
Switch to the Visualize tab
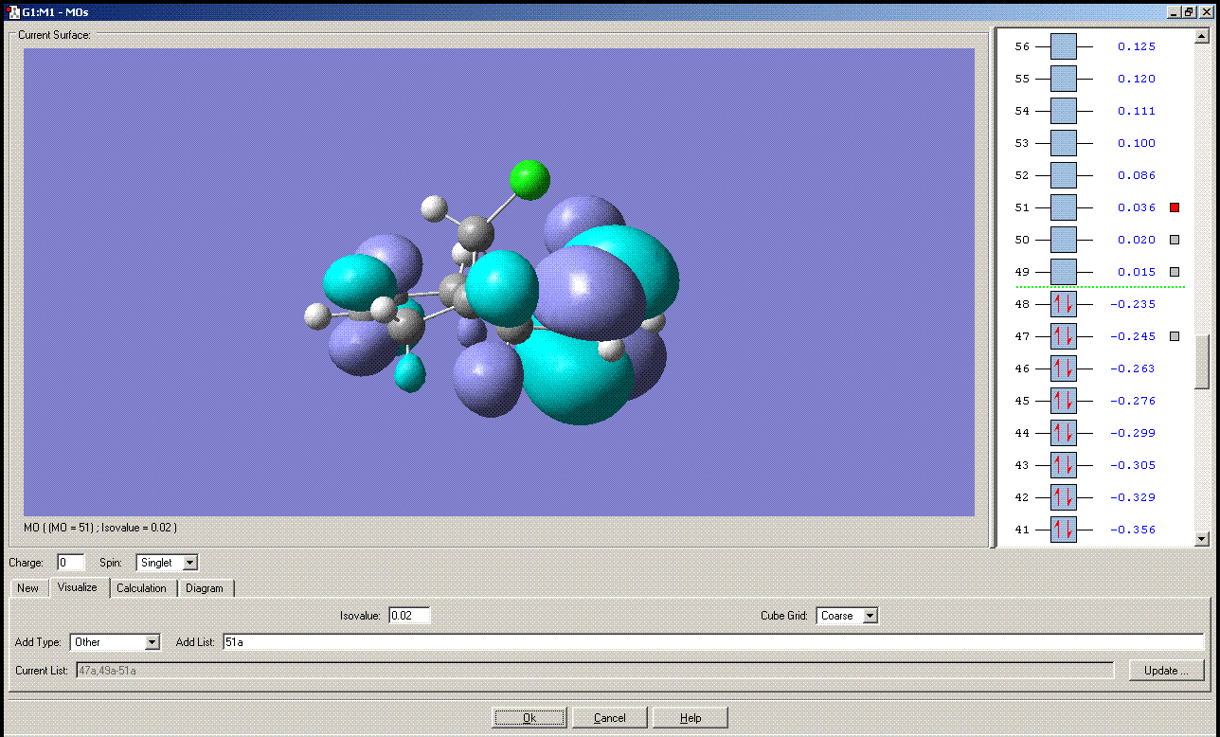(78, 587)
